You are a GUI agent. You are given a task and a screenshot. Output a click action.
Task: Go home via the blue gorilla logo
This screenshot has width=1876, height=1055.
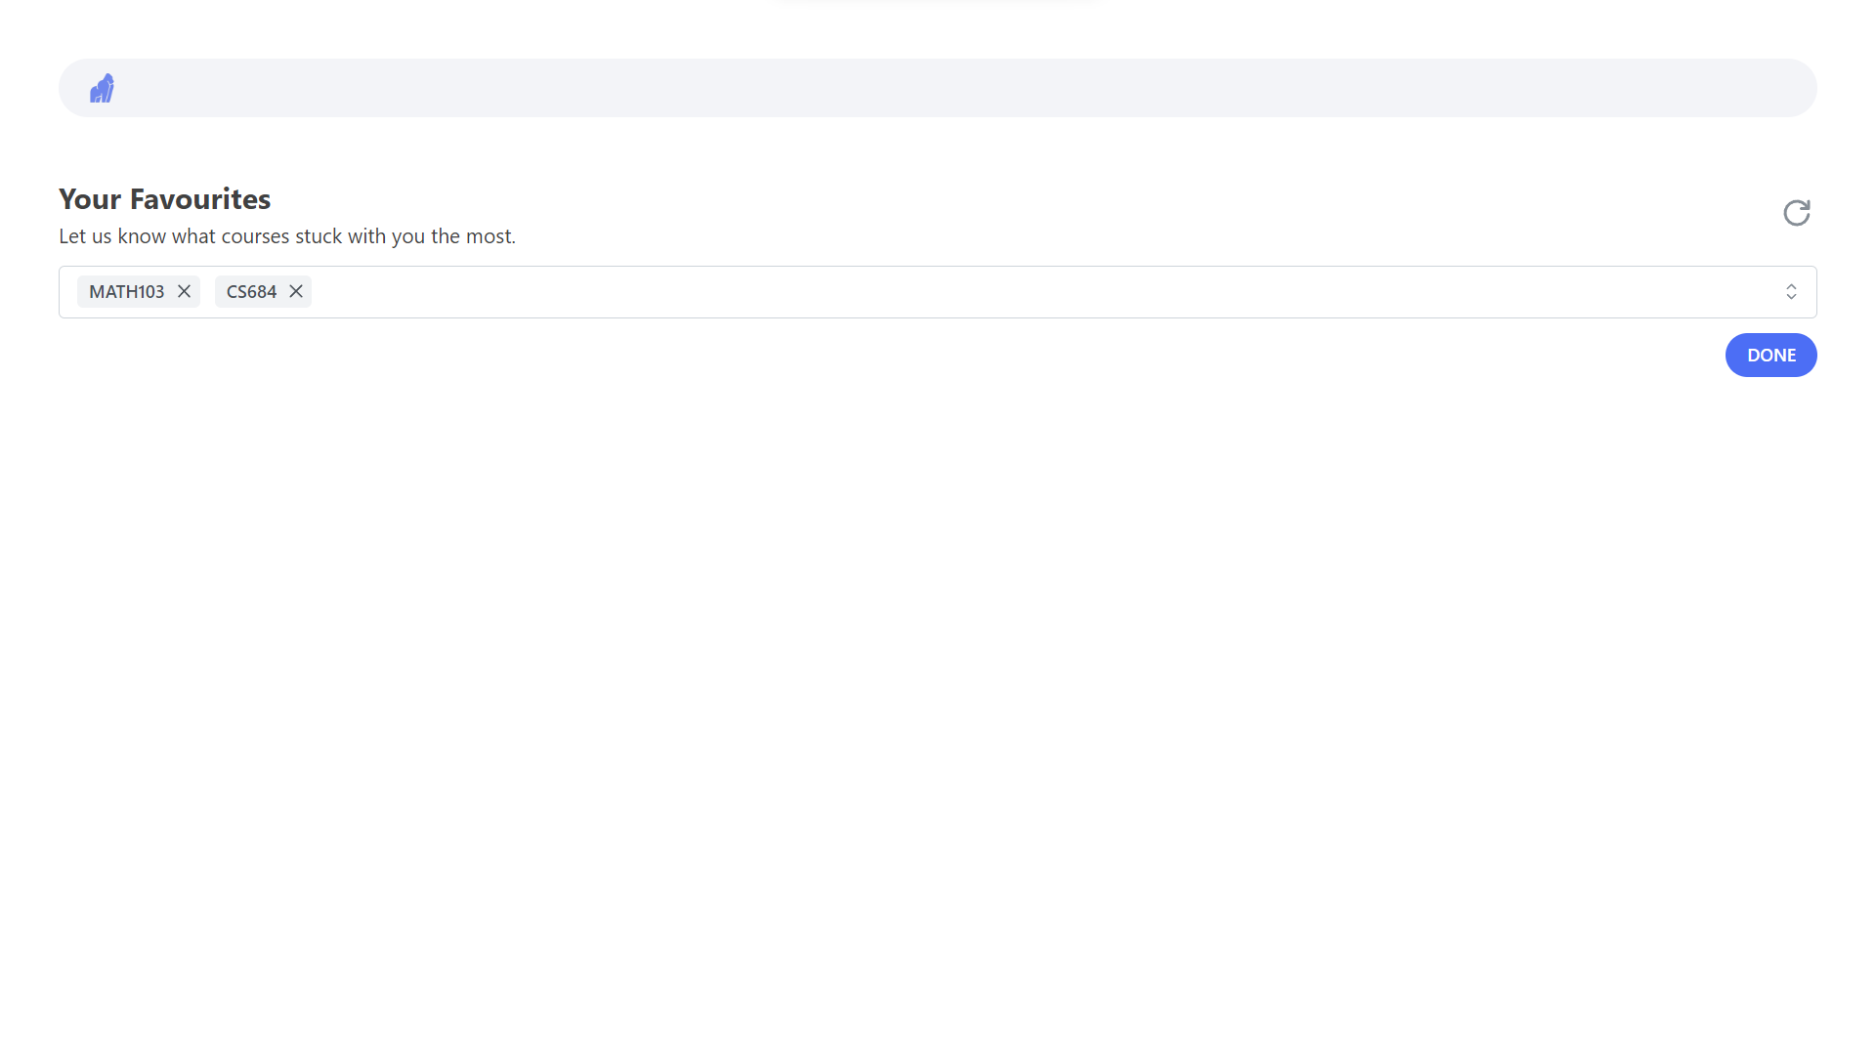coord(102,88)
